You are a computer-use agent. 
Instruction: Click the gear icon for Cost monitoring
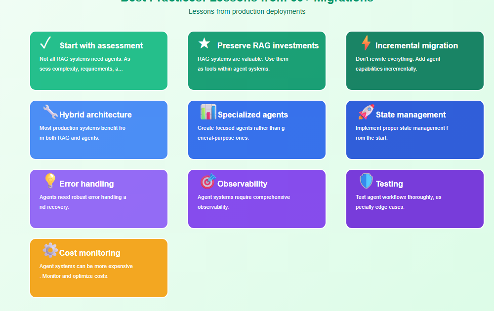50,250
